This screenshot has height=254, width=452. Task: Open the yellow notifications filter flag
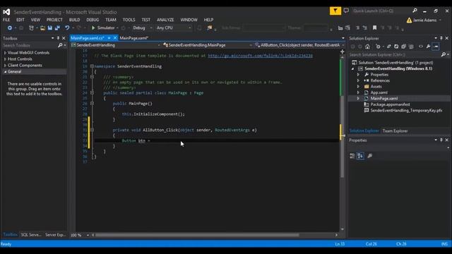coord(335,11)
